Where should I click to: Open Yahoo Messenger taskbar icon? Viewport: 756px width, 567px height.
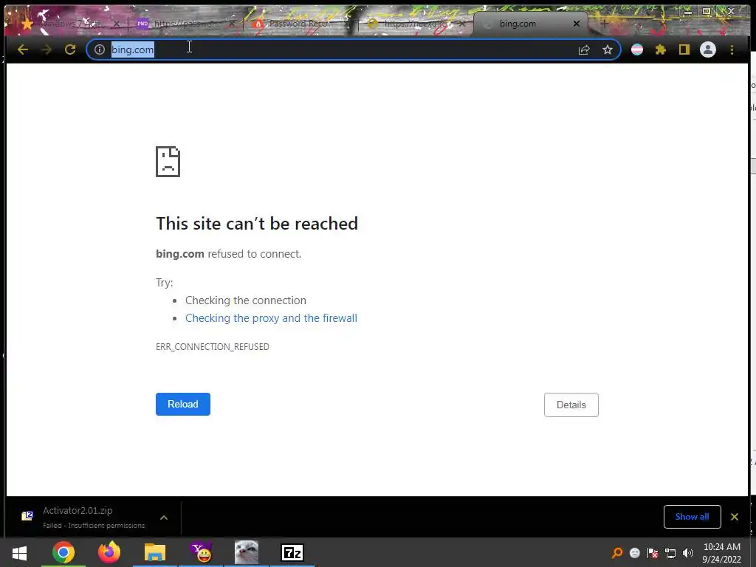[x=201, y=552]
